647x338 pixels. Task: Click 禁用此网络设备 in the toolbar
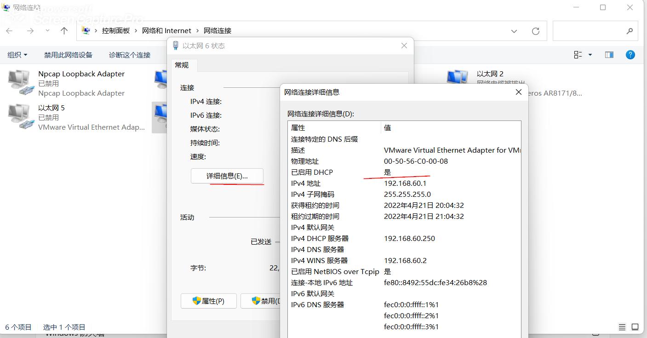(68, 55)
